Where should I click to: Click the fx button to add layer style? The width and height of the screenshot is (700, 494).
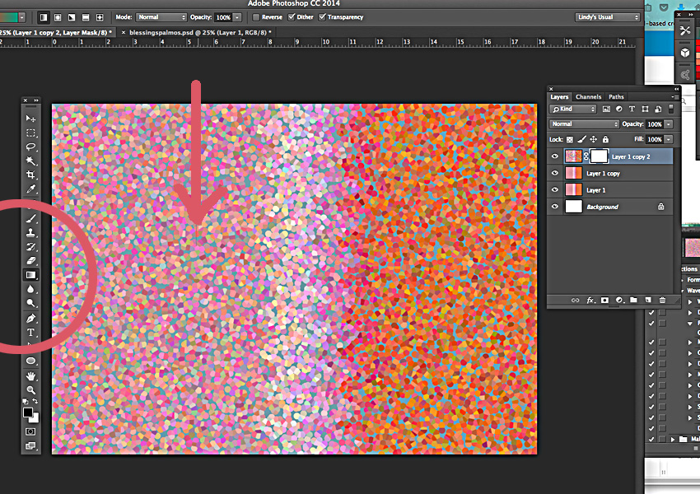(x=591, y=300)
